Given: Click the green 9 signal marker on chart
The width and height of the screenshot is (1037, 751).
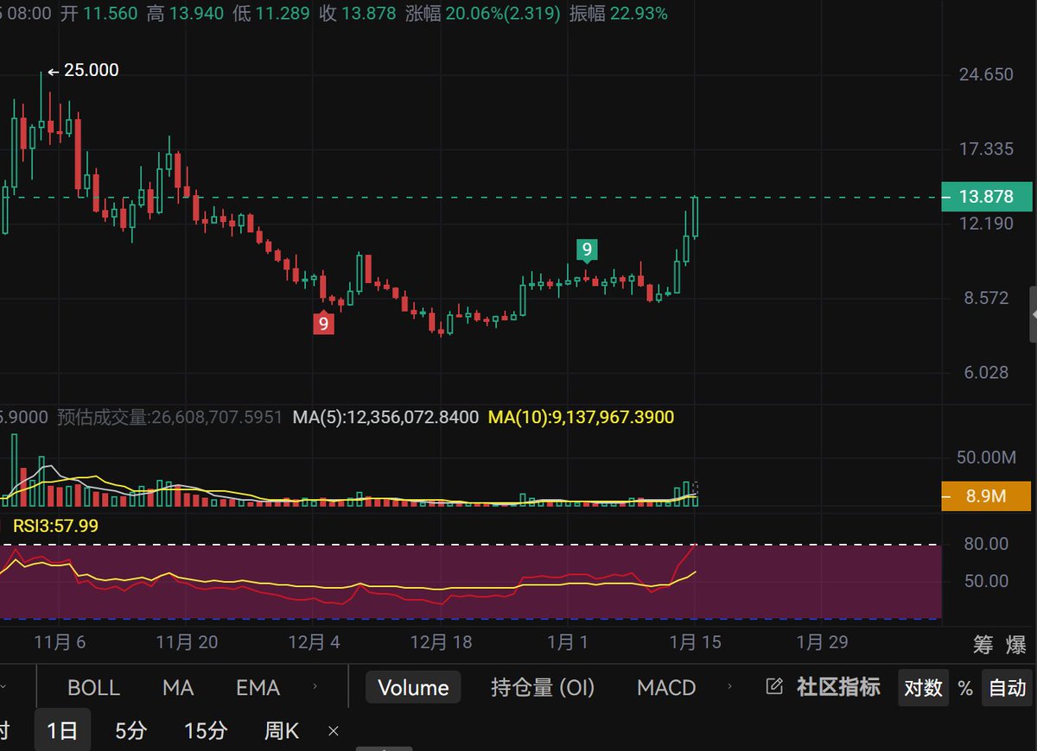Looking at the screenshot, I should point(587,250).
